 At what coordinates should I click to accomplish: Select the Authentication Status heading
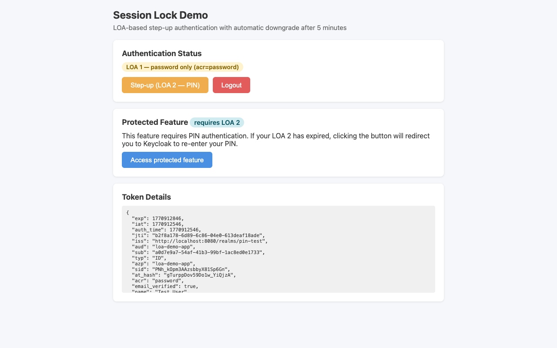(161, 53)
